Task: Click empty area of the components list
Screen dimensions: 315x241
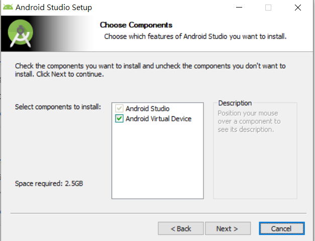Action: (157, 161)
